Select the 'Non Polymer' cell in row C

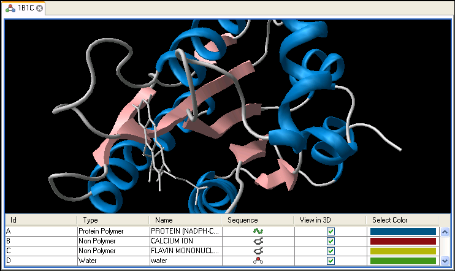113,251
